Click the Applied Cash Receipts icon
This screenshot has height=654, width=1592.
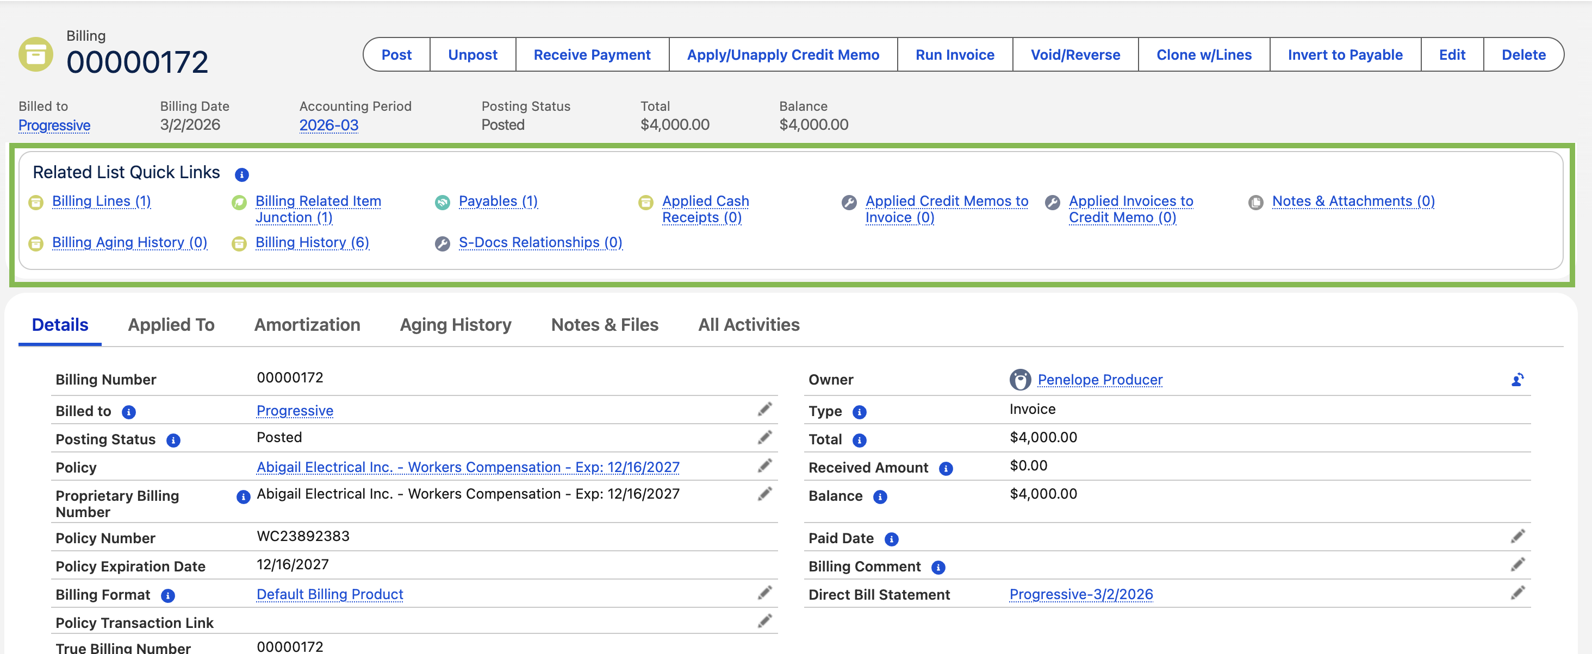[646, 203]
